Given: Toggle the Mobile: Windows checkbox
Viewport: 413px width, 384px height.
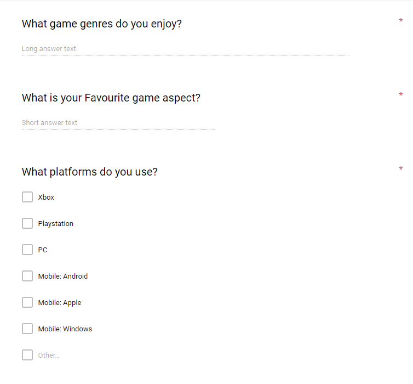Looking at the screenshot, I should 27,329.
